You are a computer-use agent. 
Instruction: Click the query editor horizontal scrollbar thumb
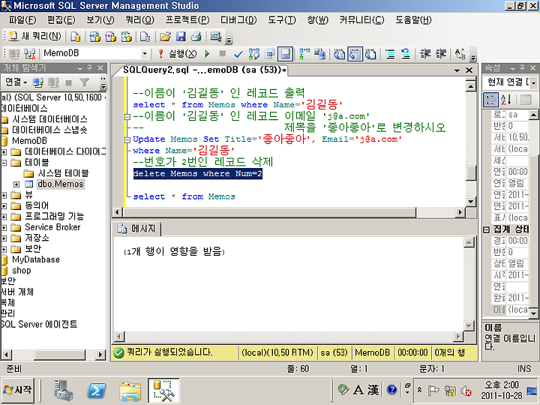[x=269, y=212]
